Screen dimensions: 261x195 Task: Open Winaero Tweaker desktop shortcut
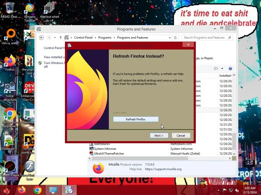(x=30, y=12)
